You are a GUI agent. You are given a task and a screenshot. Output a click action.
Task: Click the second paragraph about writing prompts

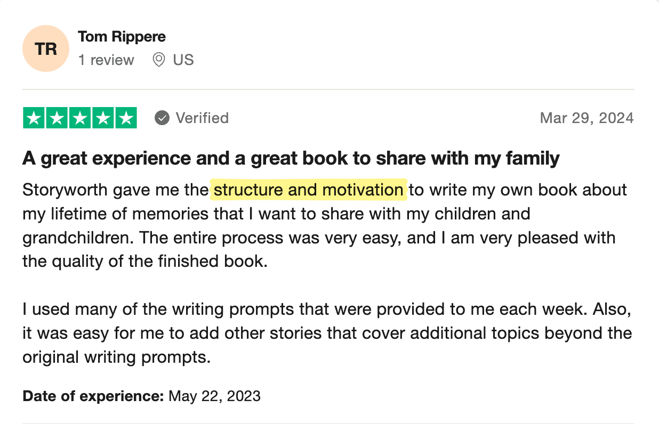[x=327, y=333]
